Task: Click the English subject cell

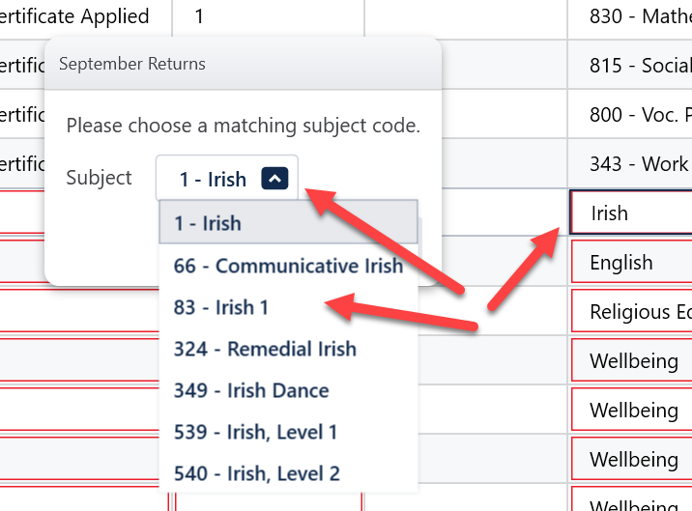Action: click(631, 263)
